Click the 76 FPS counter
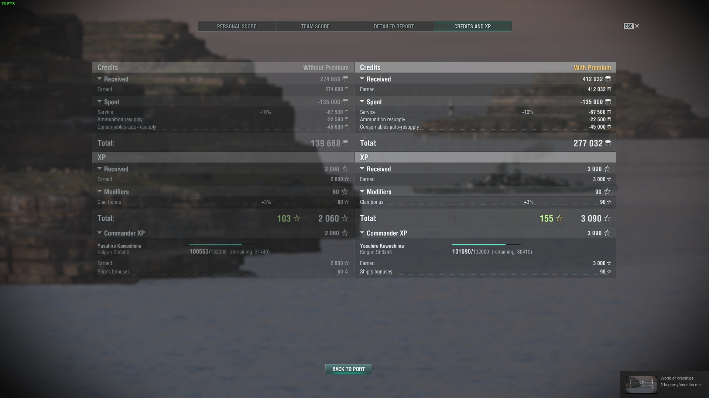The image size is (709, 398). pyautogui.click(x=8, y=4)
